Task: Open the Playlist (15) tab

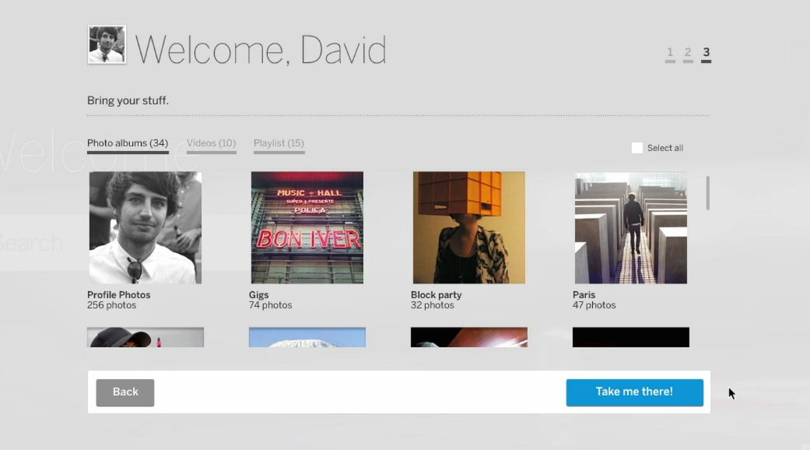Action: click(x=279, y=143)
